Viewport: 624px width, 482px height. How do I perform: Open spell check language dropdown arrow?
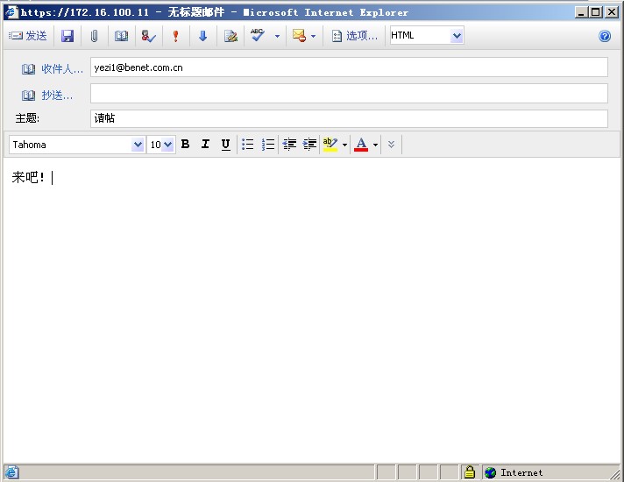pos(277,36)
